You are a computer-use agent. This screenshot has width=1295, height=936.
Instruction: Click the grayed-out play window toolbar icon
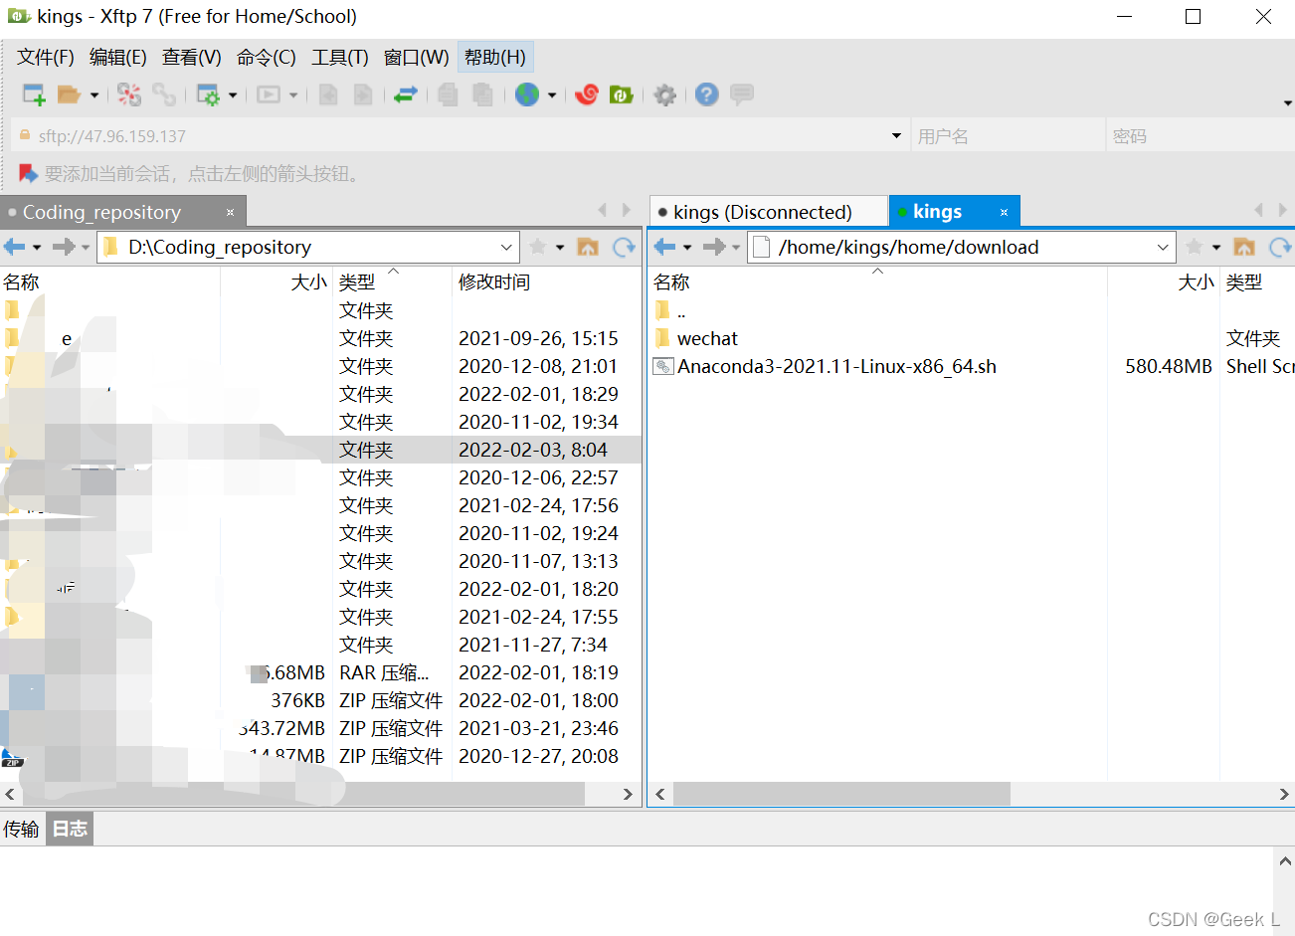(x=269, y=94)
